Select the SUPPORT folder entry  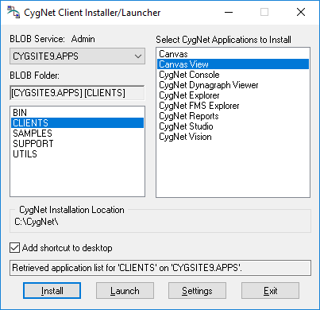[x=77, y=144]
